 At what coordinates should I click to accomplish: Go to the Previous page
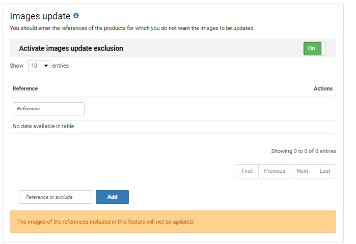click(x=275, y=171)
